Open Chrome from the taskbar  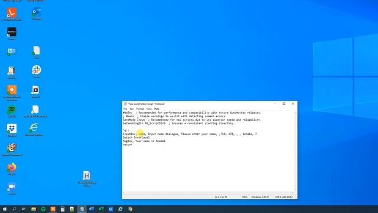point(130,209)
